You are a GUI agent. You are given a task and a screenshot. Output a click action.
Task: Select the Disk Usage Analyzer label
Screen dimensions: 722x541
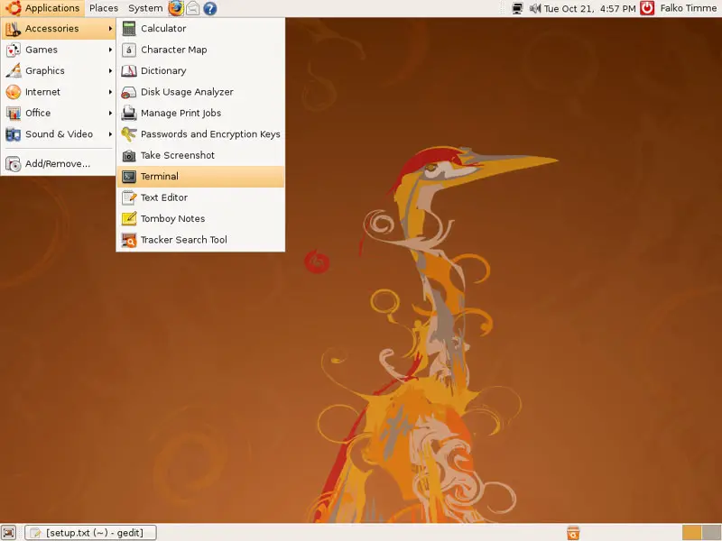point(187,92)
